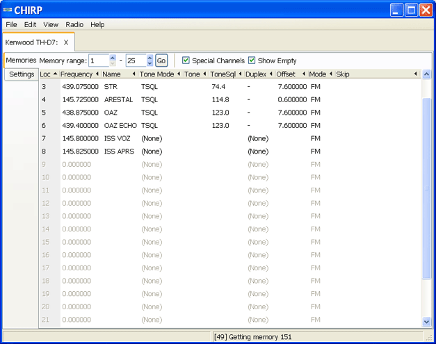Sort by the Tone Mode column header
This screenshot has width=436, height=344.
pyautogui.click(x=161, y=74)
